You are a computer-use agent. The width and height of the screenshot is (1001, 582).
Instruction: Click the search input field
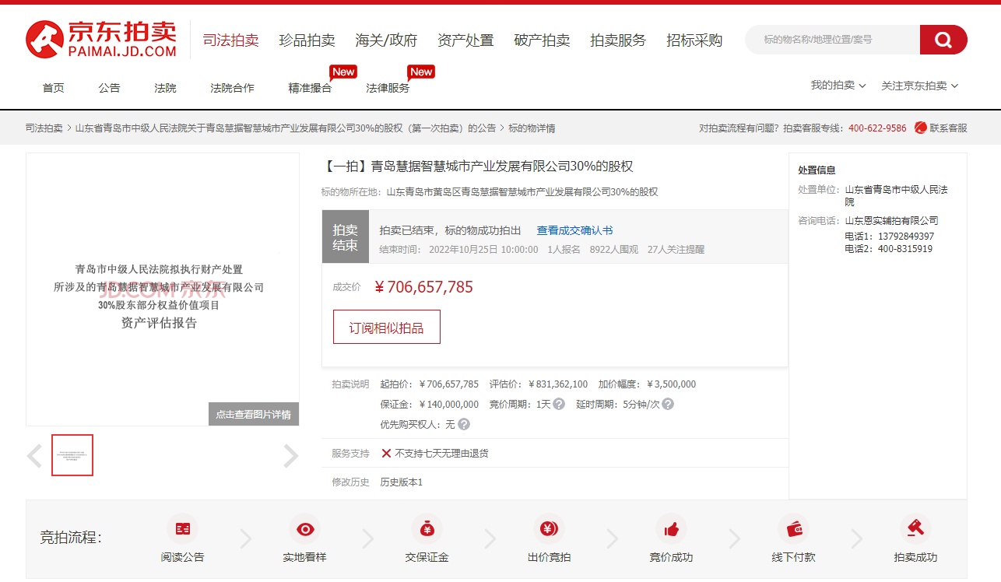pos(833,40)
